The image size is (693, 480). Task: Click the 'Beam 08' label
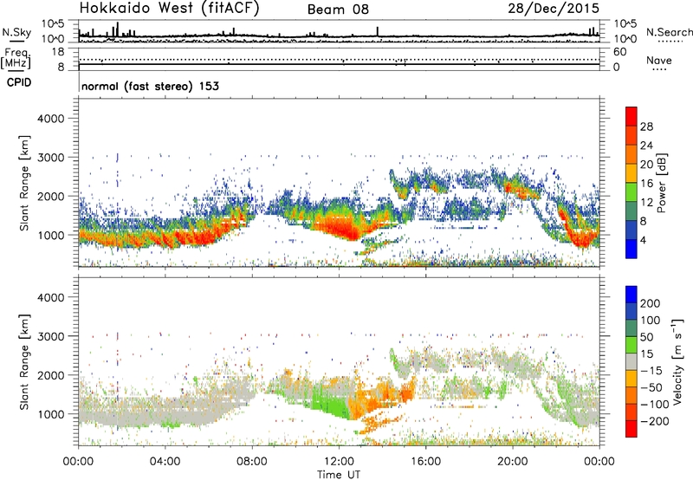point(338,10)
